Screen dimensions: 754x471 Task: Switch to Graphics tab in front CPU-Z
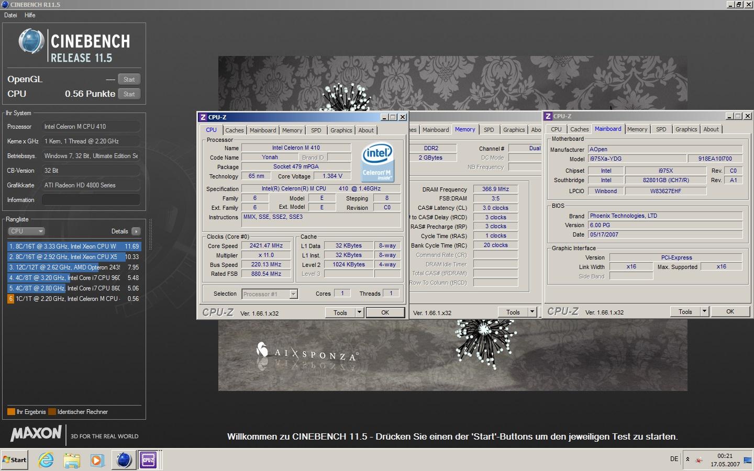click(x=341, y=130)
